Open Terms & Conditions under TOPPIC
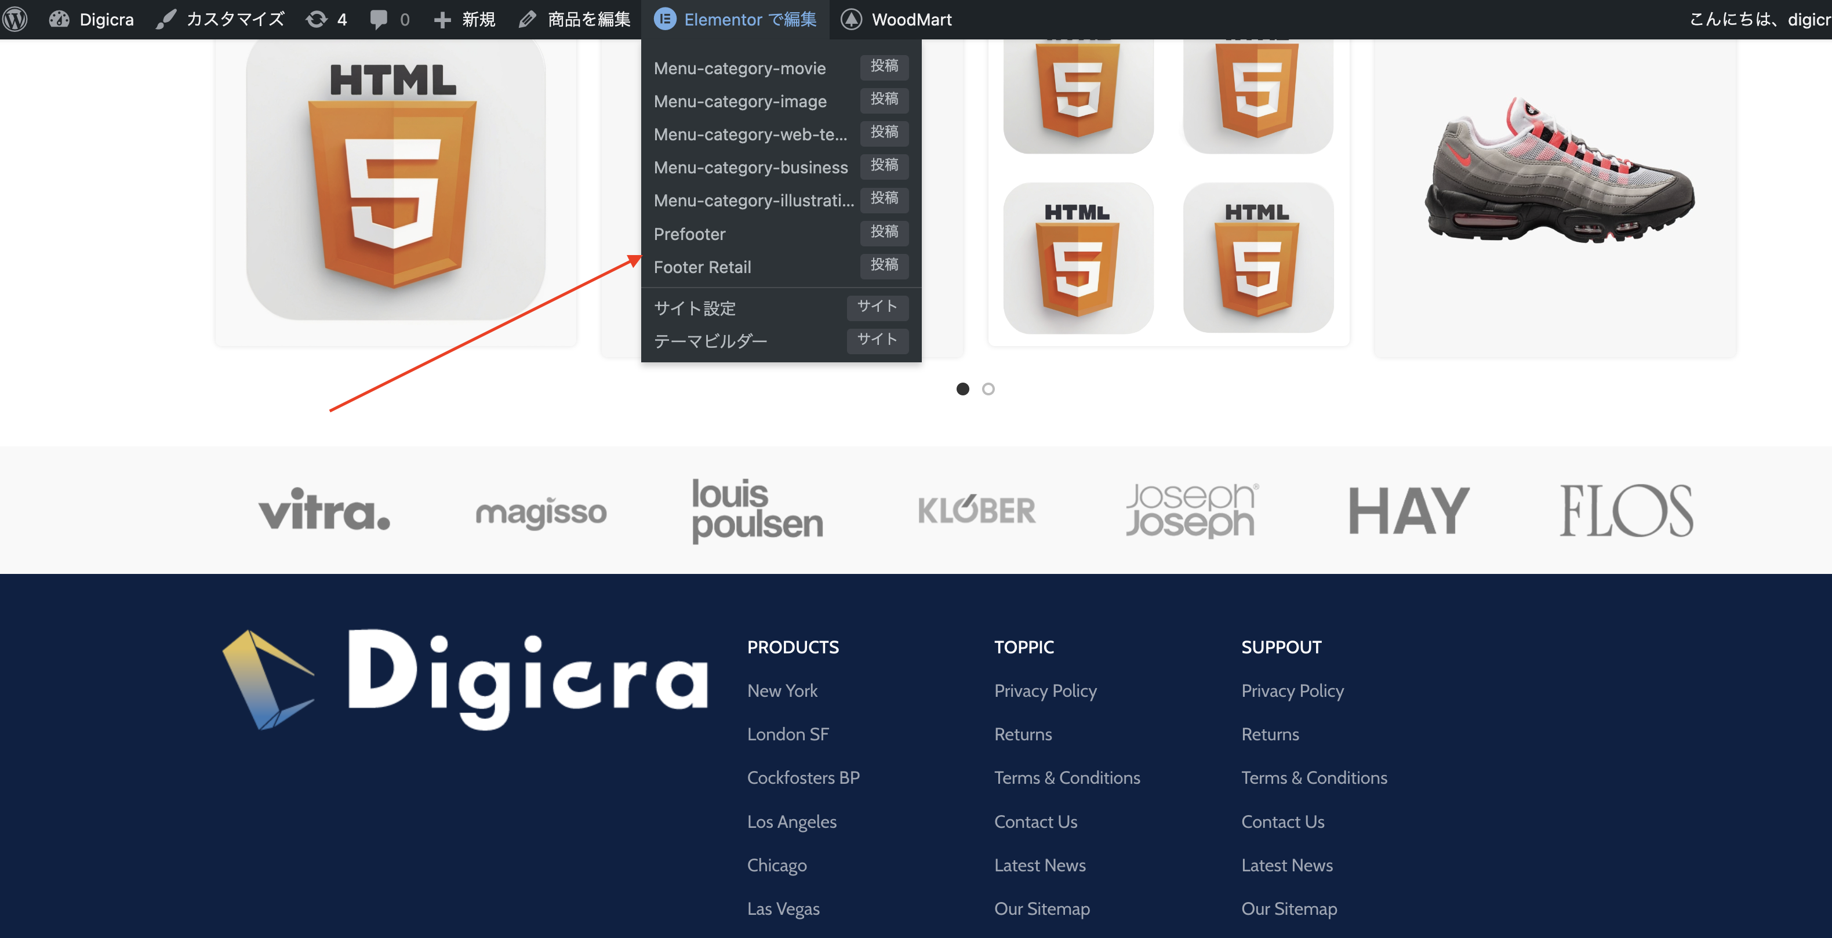This screenshot has height=938, width=1832. coord(1067,777)
